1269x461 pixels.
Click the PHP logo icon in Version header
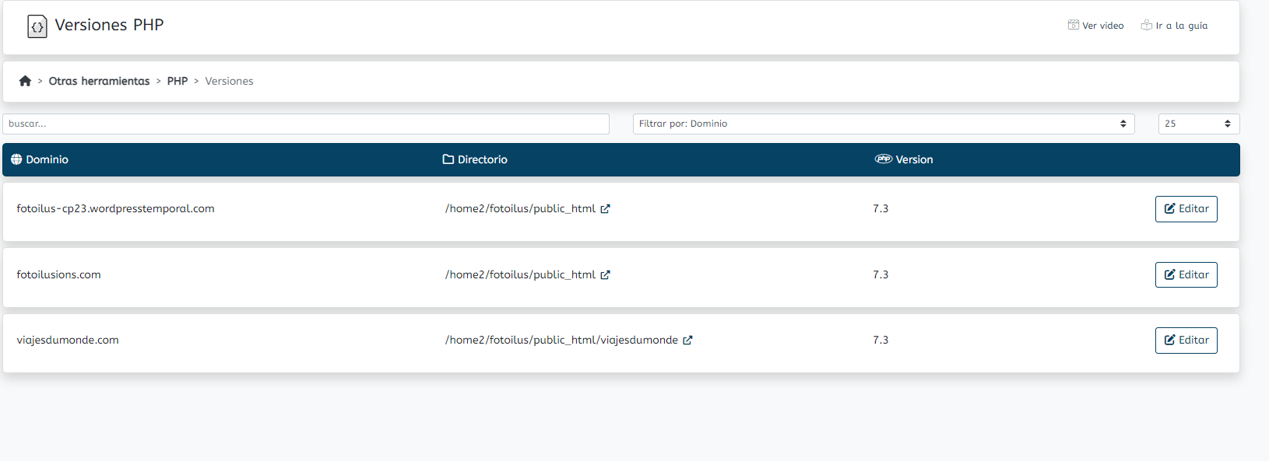(x=884, y=159)
